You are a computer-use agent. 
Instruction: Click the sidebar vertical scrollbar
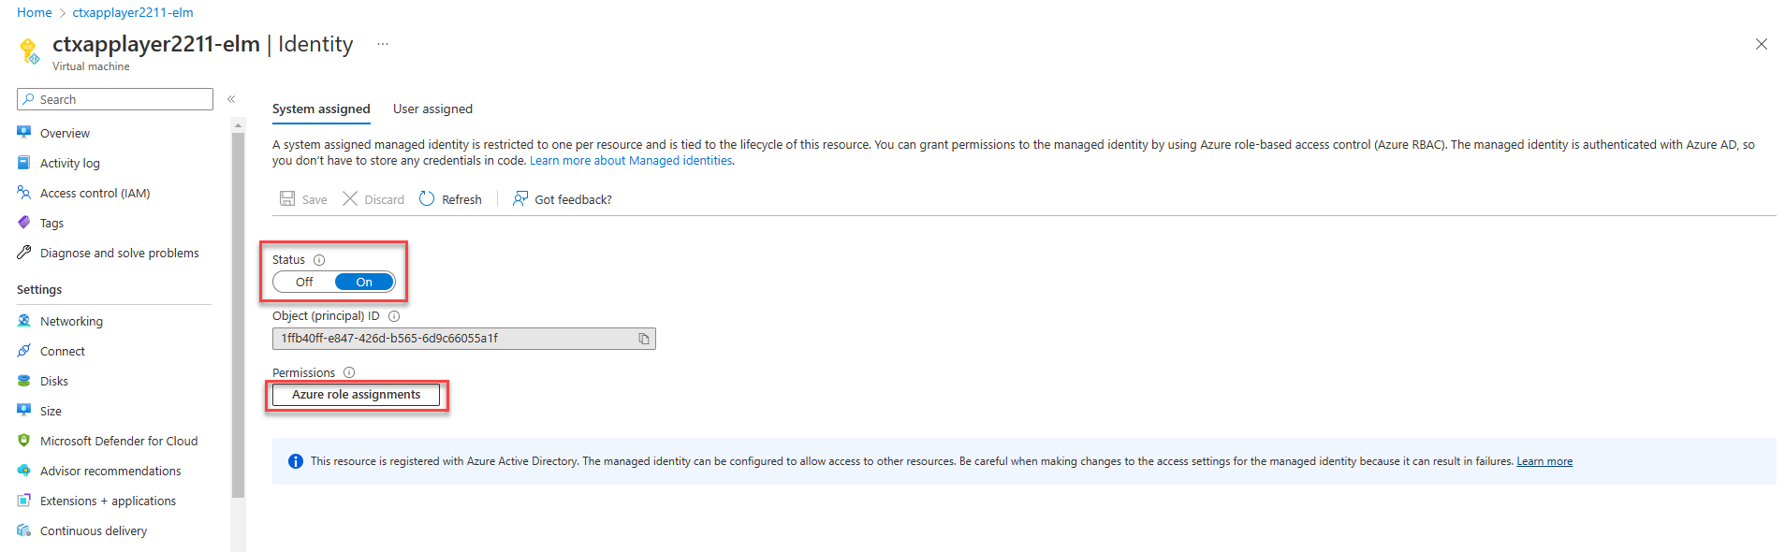pos(239,318)
